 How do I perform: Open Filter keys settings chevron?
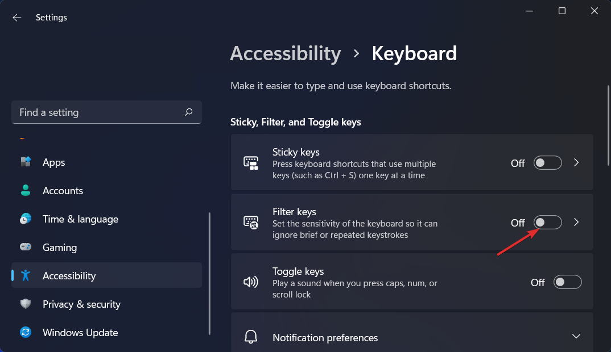576,222
